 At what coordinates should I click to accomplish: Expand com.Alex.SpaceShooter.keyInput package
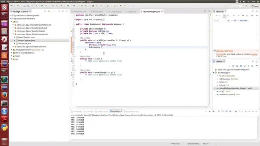pyautogui.click(x=13, y=28)
